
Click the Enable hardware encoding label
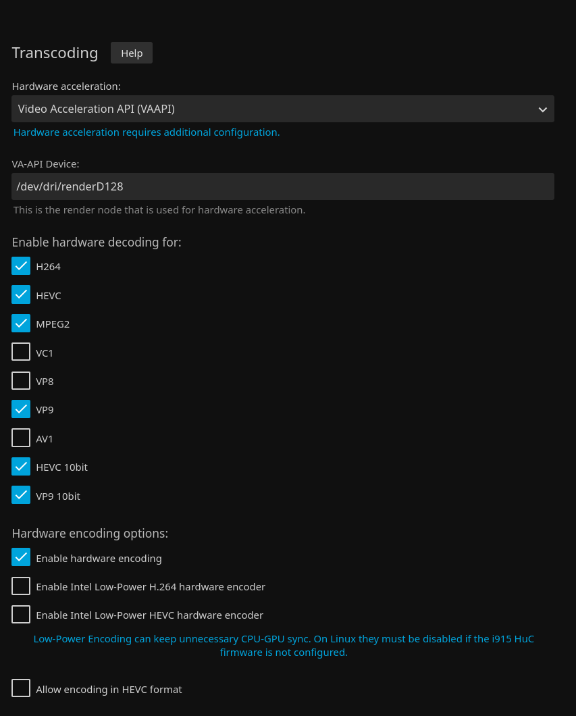click(99, 559)
